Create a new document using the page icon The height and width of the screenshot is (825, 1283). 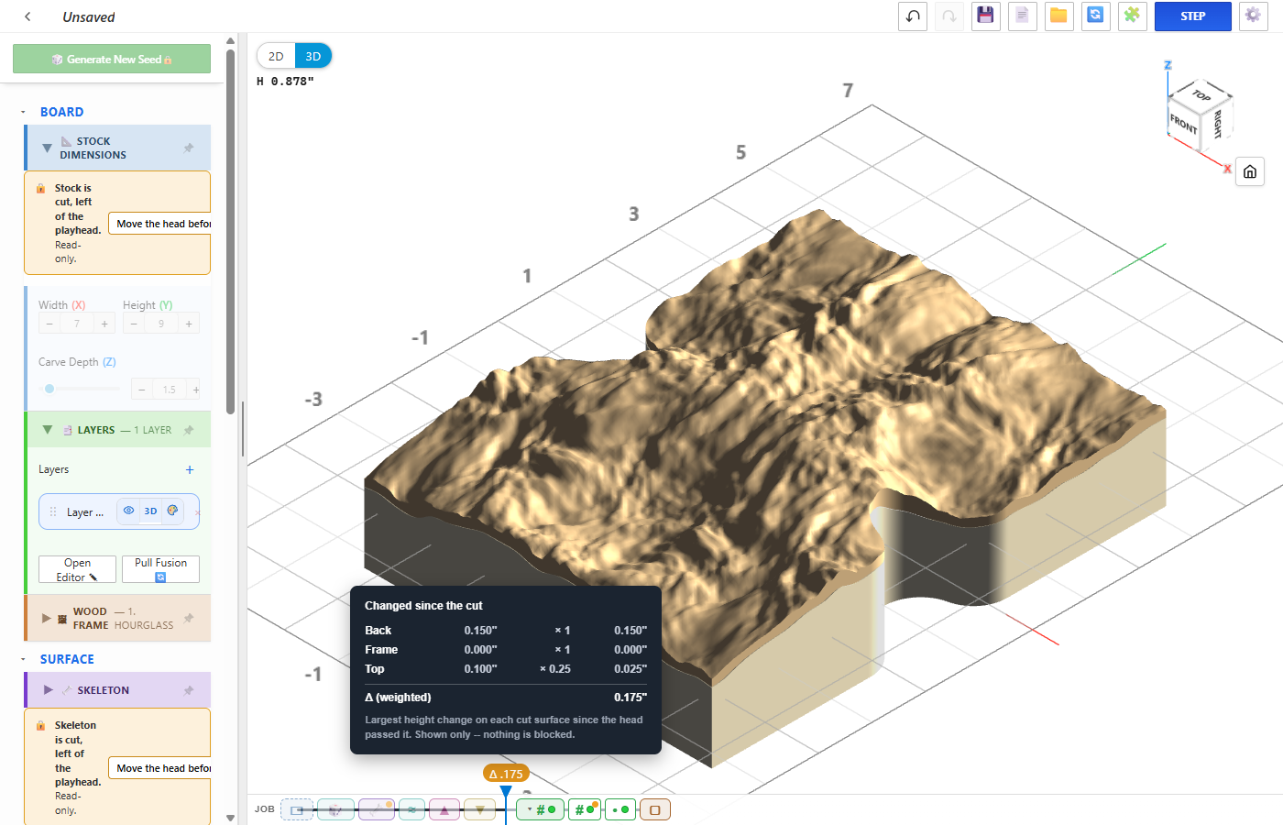(x=1022, y=16)
